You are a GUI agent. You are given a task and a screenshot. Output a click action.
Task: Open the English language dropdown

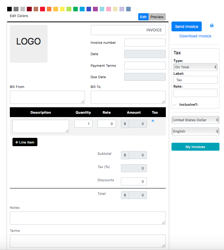click(x=195, y=131)
